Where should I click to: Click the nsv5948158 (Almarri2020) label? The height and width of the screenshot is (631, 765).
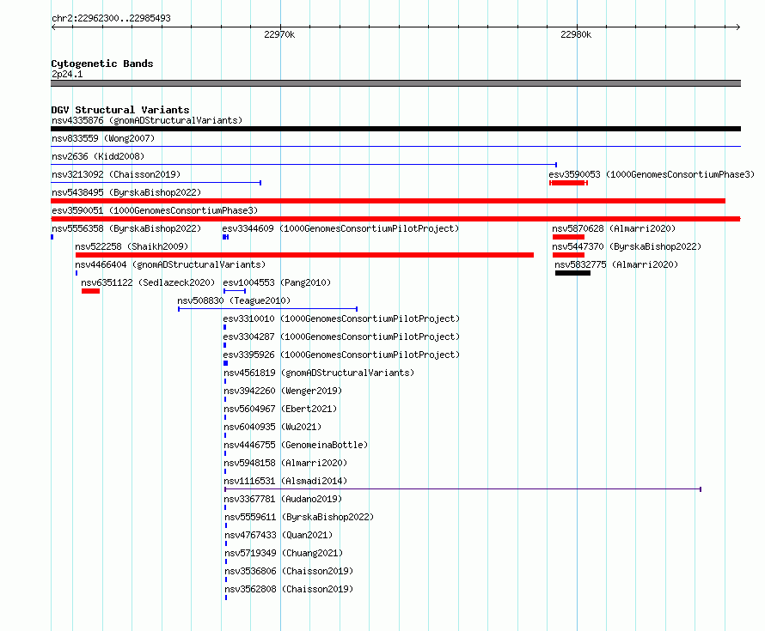285,463
